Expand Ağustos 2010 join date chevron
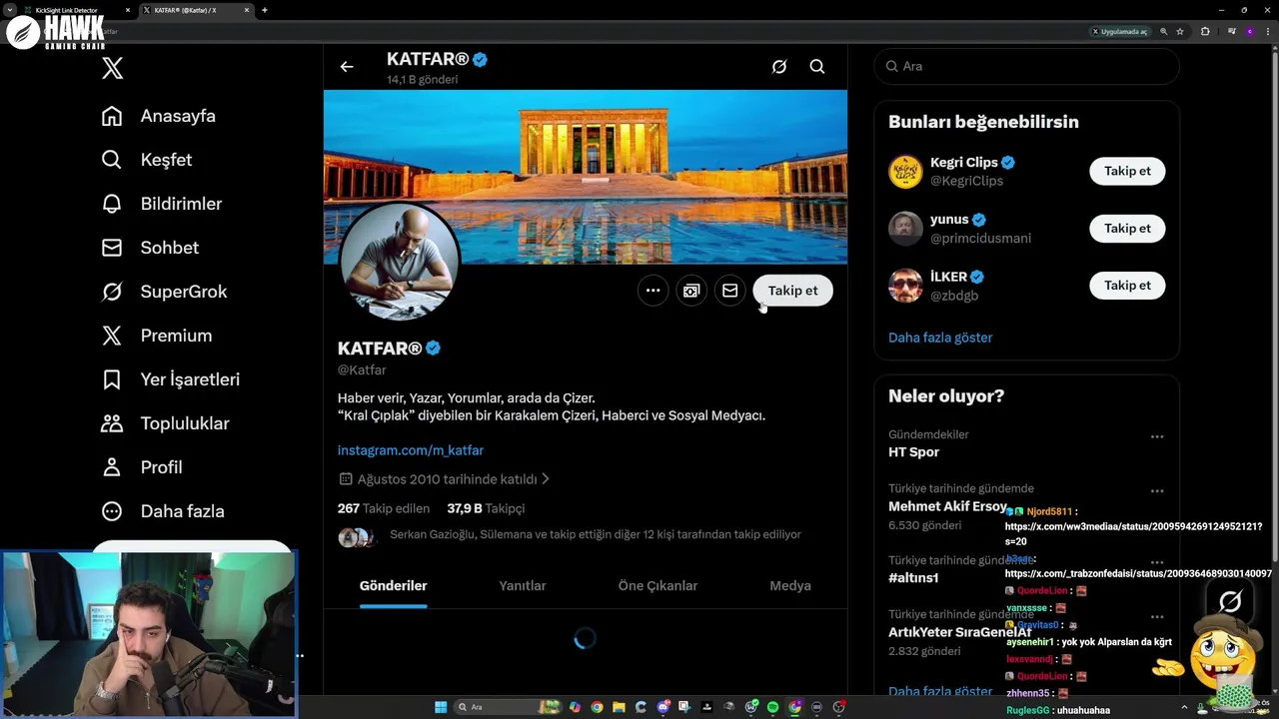 click(x=545, y=479)
